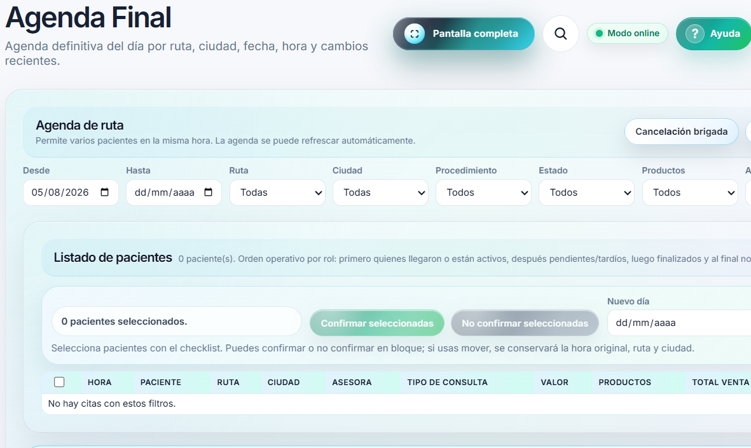Click the RUTA column header

click(x=228, y=383)
